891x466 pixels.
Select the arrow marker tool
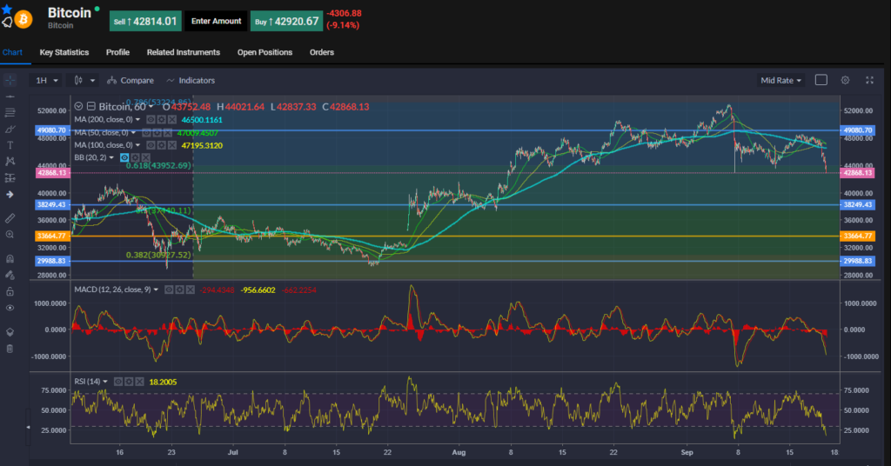pos(10,195)
